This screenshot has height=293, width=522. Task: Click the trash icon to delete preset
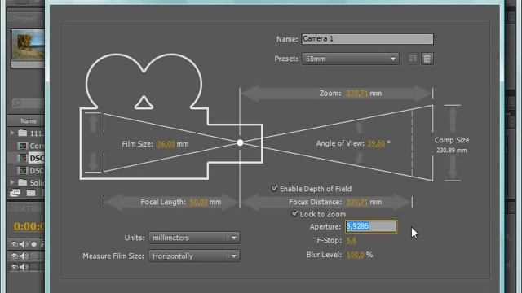427,59
